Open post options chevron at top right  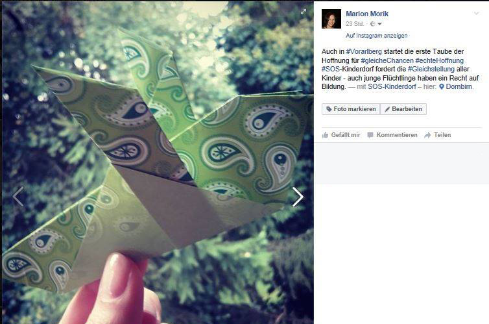[476, 14]
